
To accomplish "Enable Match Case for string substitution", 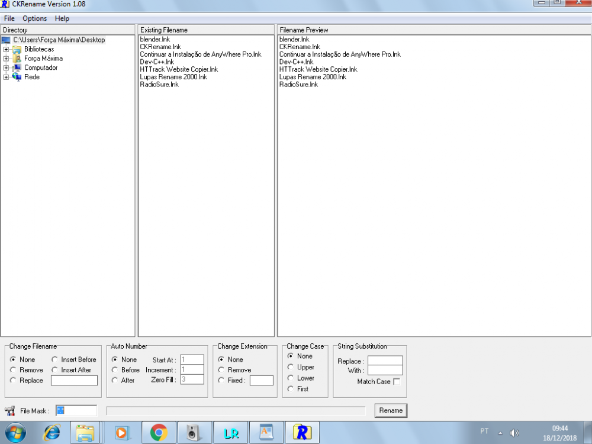I will point(397,381).
